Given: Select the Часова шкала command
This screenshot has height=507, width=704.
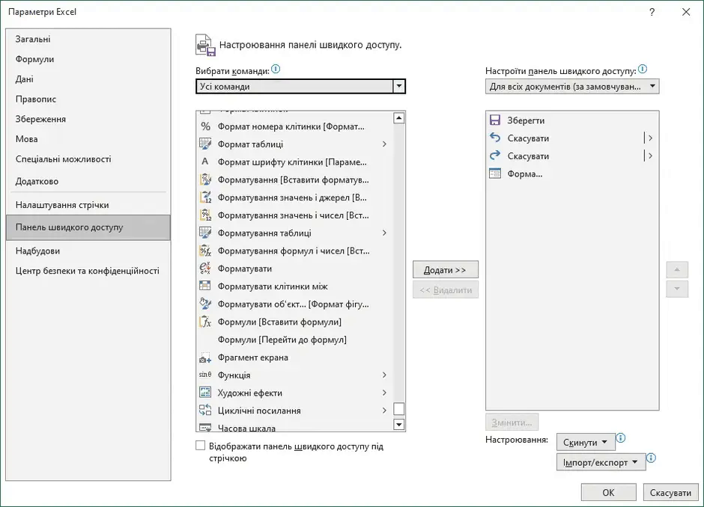Looking at the screenshot, I should pos(294,427).
